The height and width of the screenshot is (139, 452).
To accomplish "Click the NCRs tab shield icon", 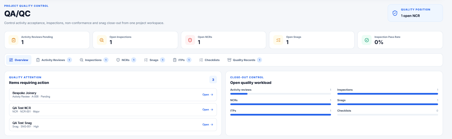I will coord(118,60).
